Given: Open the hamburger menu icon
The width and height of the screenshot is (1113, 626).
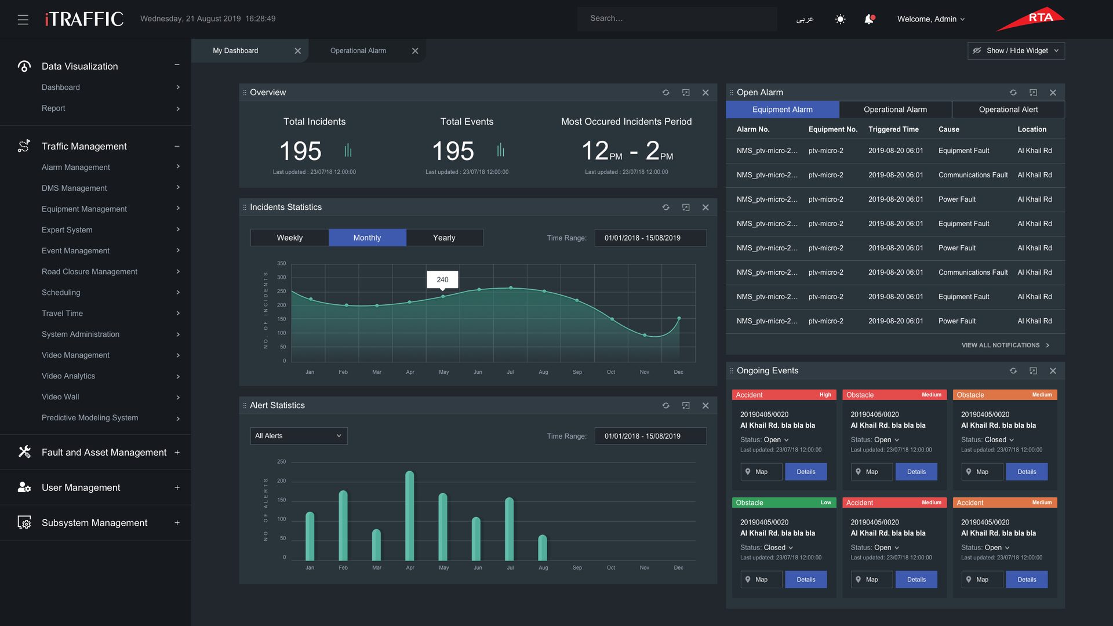Looking at the screenshot, I should [23, 19].
